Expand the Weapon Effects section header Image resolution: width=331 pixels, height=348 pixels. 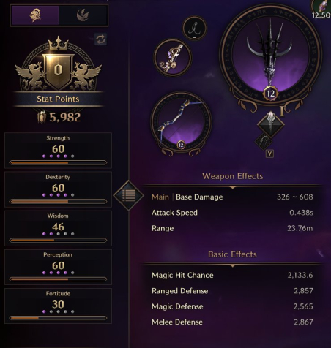point(232,176)
